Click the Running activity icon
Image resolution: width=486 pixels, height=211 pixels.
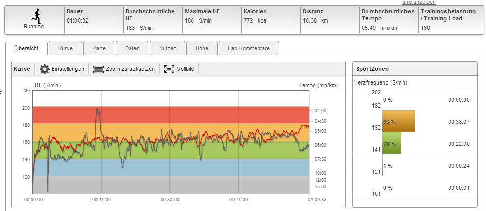click(x=34, y=15)
